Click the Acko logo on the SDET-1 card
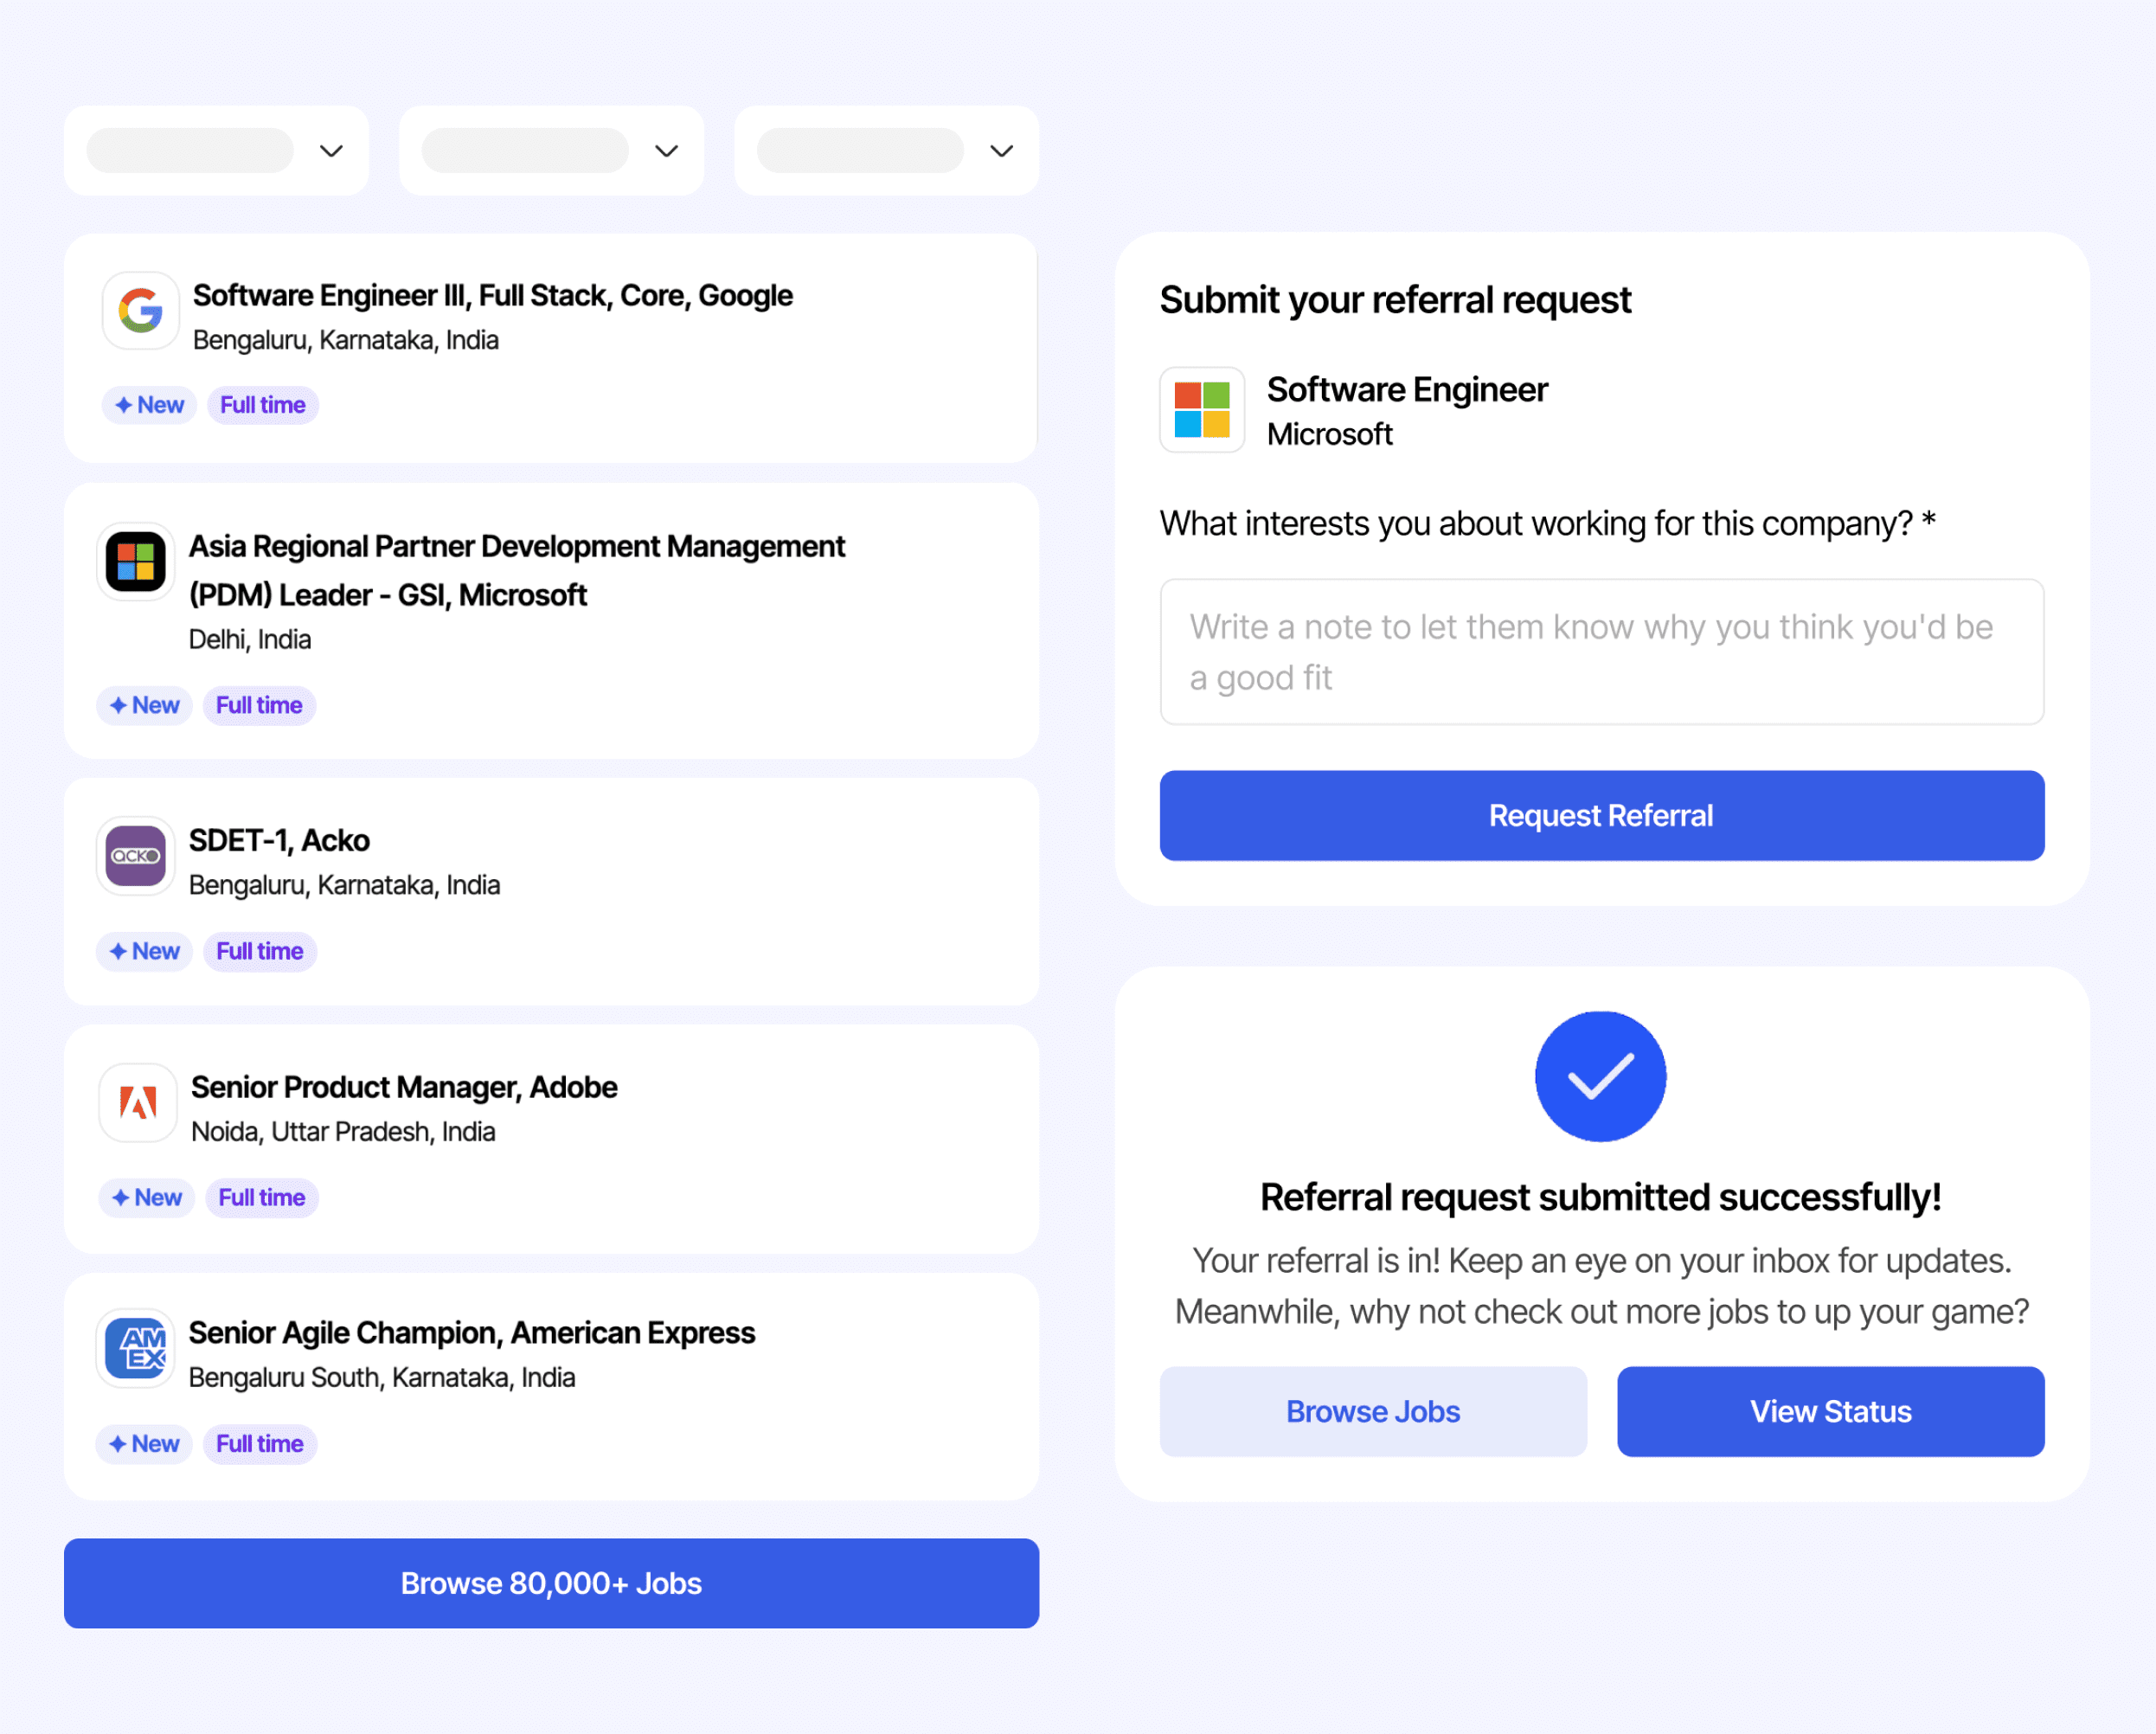The width and height of the screenshot is (2156, 1734). point(137,856)
